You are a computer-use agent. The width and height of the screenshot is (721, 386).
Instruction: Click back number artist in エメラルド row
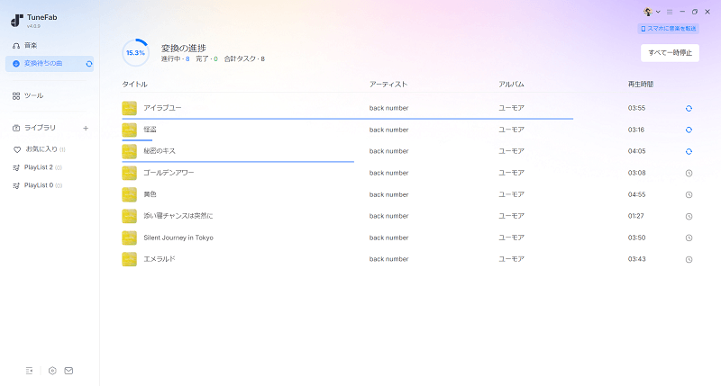tap(388, 259)
